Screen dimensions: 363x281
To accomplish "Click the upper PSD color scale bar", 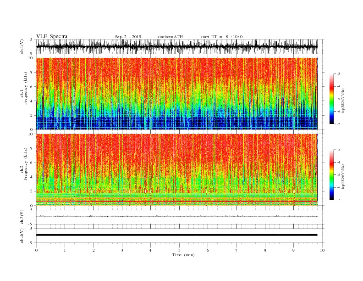I will click(331, 99).
